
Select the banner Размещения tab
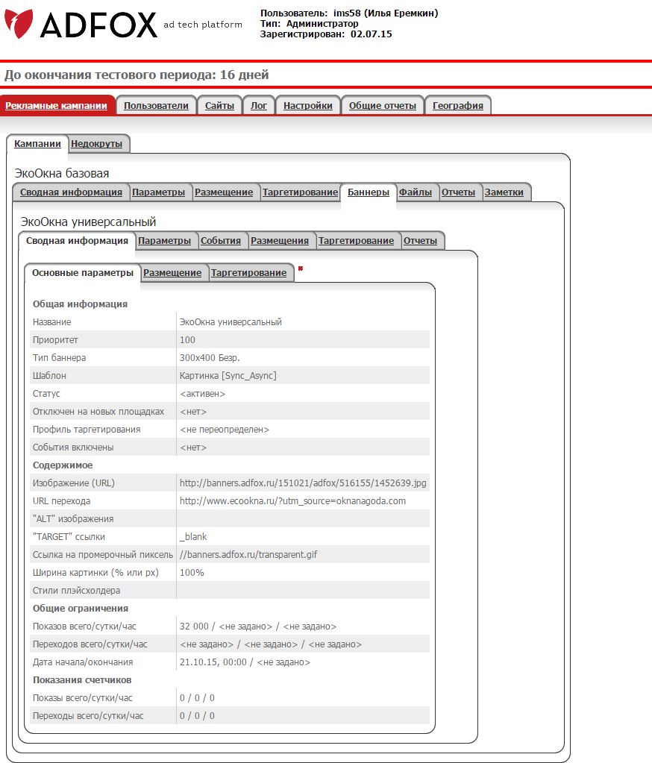coord(279,241)
